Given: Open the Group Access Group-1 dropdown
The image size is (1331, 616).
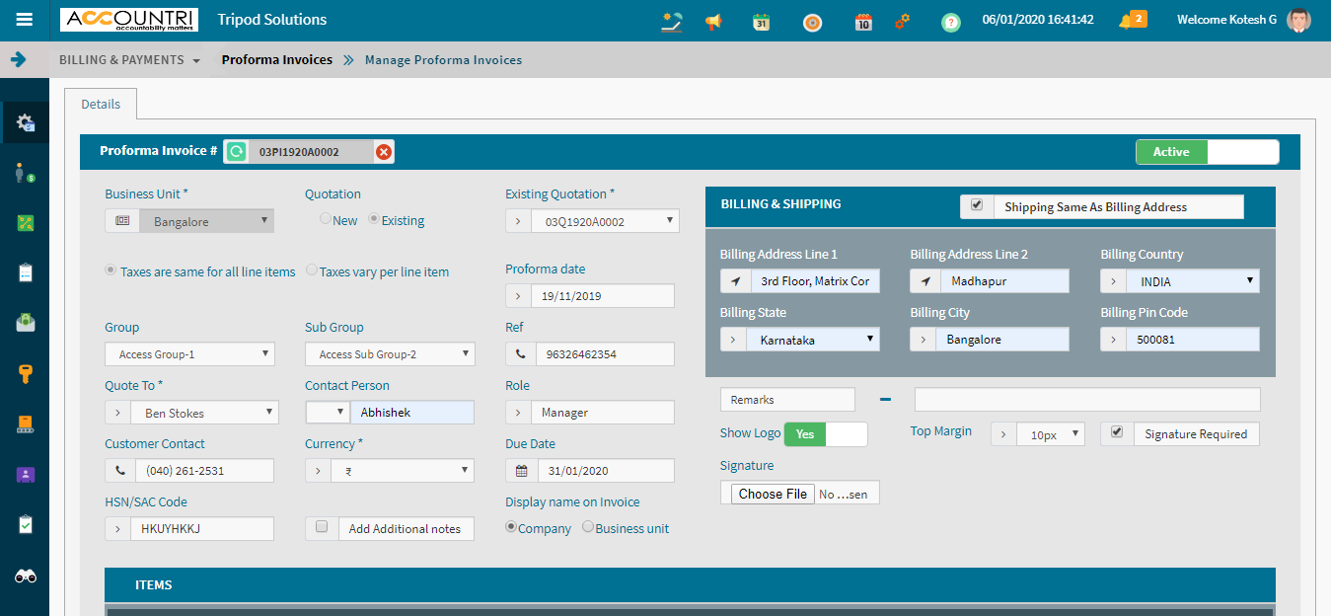Looking at the screenshot, I should [189, 354].
